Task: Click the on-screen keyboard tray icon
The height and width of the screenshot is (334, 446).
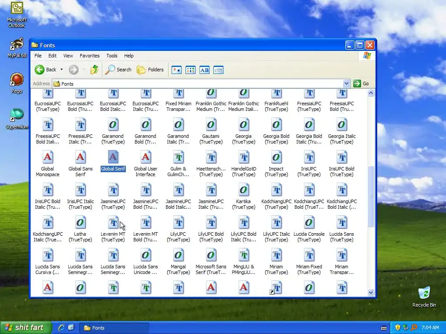Action: 384,328
